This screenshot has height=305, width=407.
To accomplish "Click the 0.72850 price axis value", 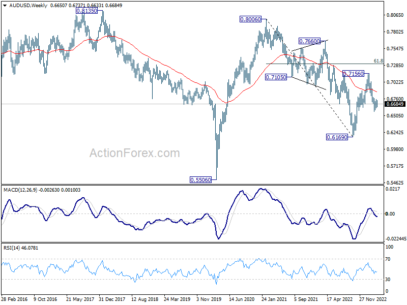I will [x=395, y=66].
